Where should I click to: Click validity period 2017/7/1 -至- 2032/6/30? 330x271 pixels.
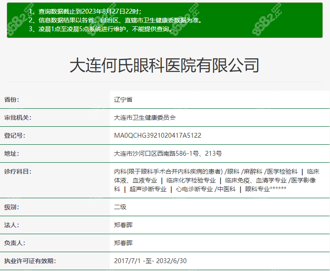tap(150, 261)
